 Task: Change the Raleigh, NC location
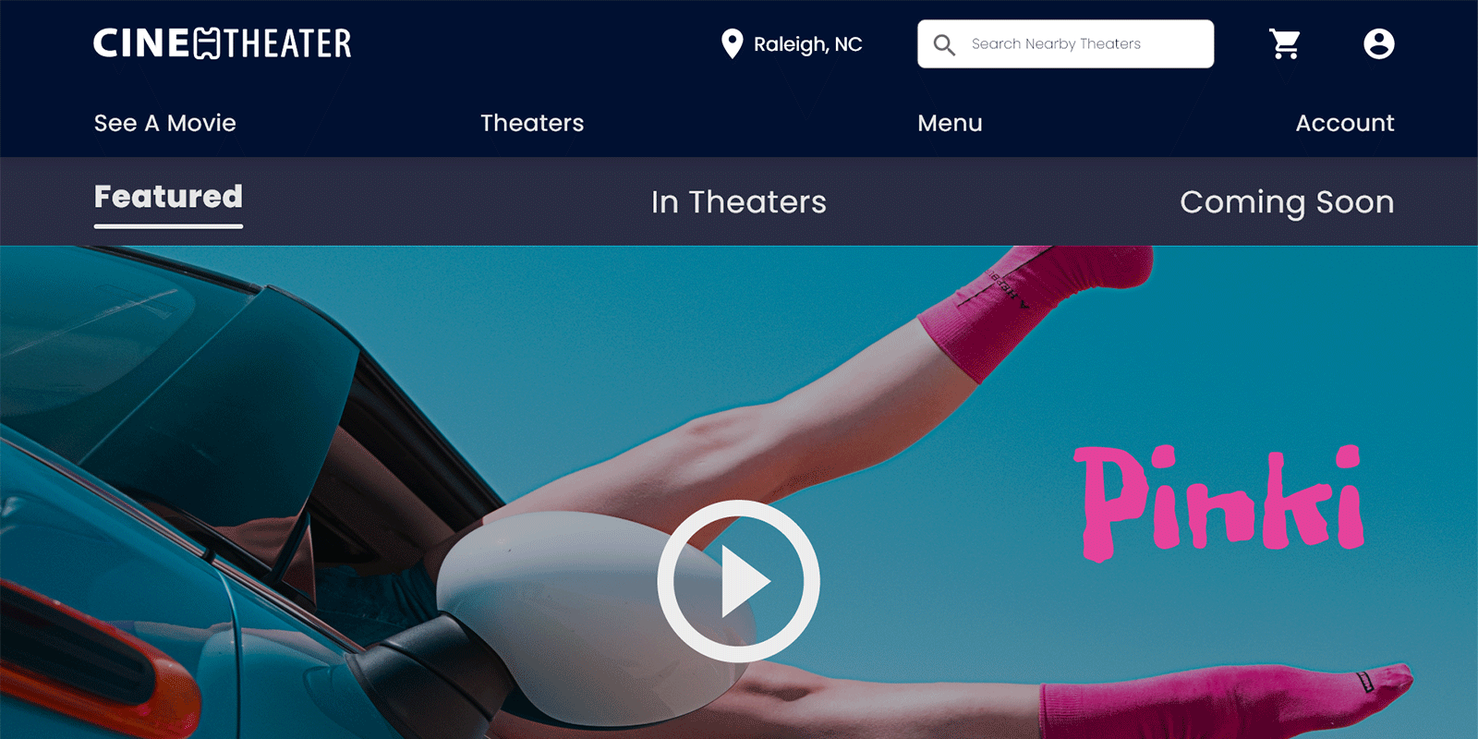pyautogui.click(x=807, y=44)
